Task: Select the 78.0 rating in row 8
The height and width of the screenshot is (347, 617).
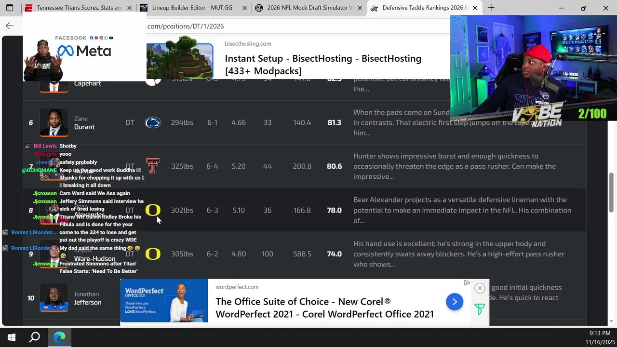Action: pos(334,210)
